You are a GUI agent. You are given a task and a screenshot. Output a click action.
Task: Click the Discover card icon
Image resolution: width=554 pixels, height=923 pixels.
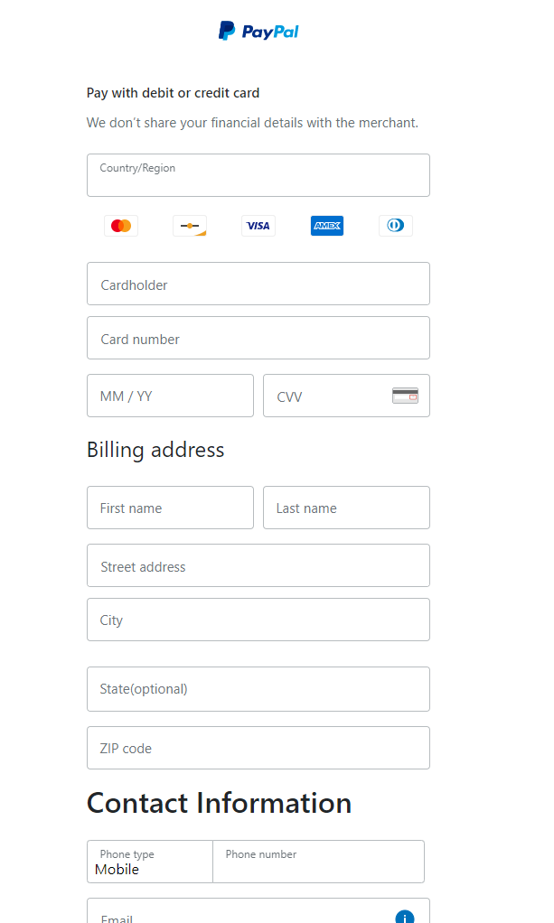click(190, 226)
